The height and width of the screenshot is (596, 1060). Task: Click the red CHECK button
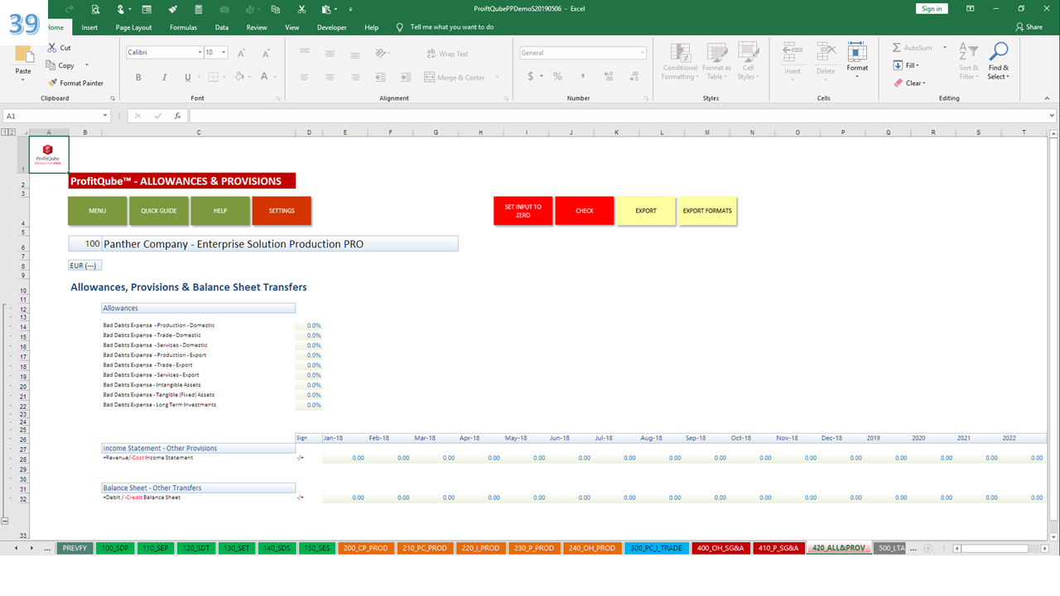coord(585,210)
